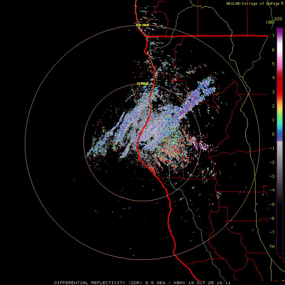Click the -3 value on color scale
This screenshot has height=285, width=285.
point(272,176)
